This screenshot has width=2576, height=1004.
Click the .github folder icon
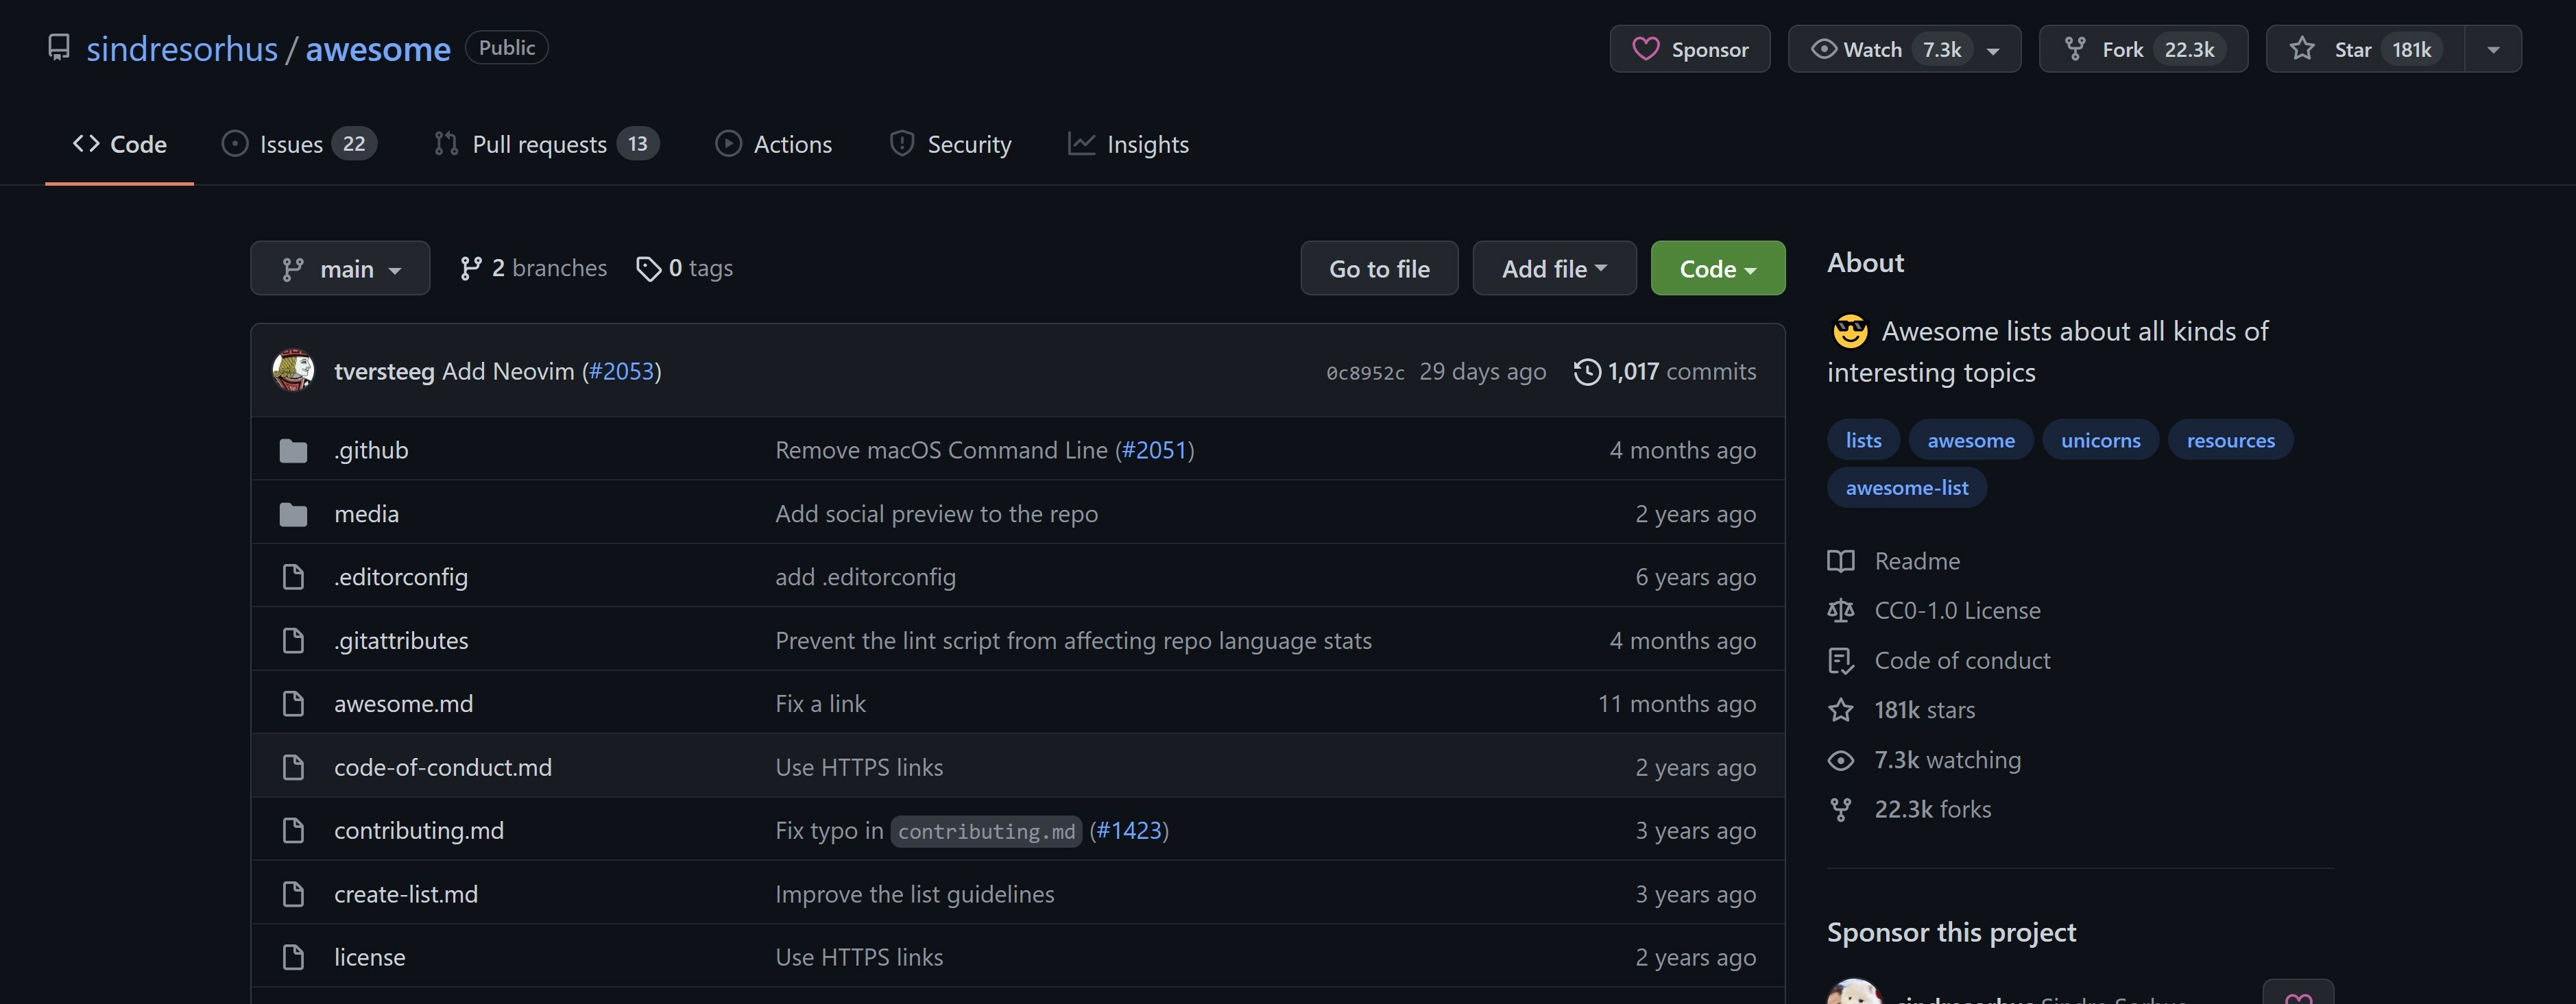coord(293,451)
